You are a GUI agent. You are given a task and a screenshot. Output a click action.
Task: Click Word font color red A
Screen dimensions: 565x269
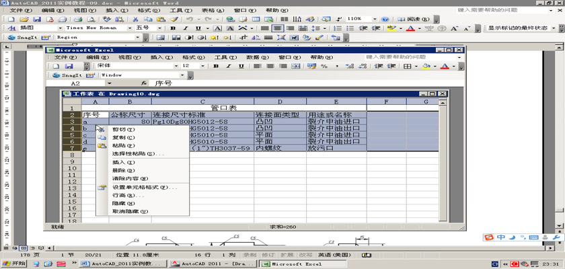pos(410,28)
